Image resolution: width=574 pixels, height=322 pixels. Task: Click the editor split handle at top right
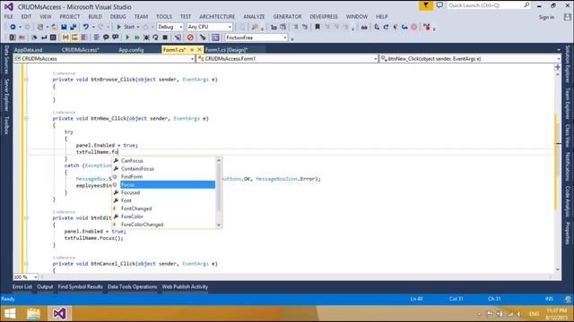click(558, 67)
